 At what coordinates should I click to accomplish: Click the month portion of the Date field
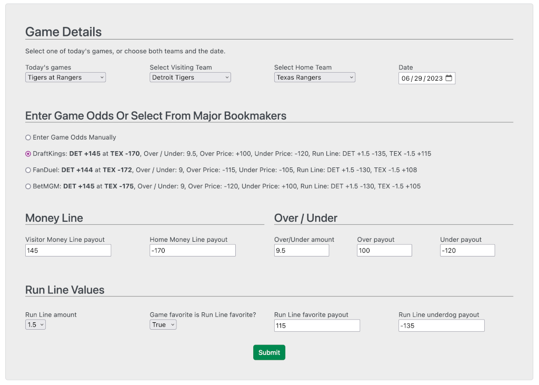[x=406, y=77]
